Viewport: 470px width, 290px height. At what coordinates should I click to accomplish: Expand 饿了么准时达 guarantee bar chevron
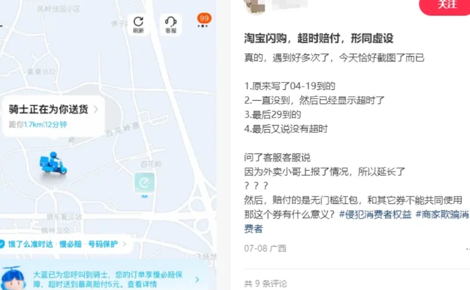(124, 244)
